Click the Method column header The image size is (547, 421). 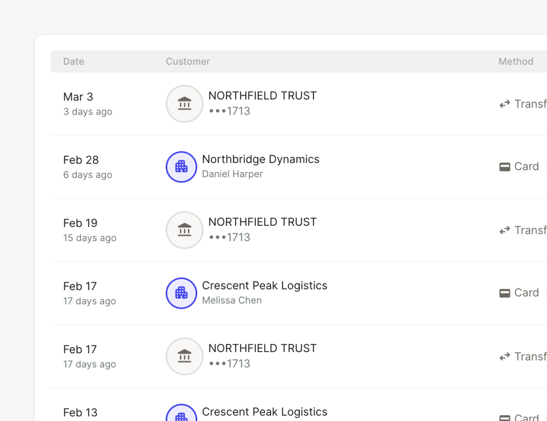(x=515, y=62)
